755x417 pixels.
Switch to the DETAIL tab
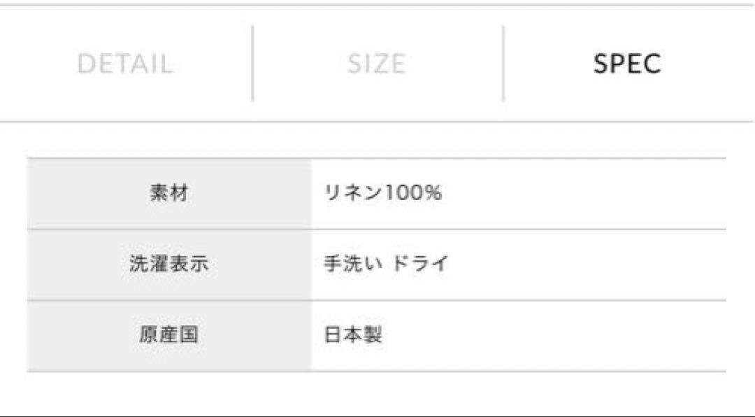pyautogui.click(x=125, y=64)
